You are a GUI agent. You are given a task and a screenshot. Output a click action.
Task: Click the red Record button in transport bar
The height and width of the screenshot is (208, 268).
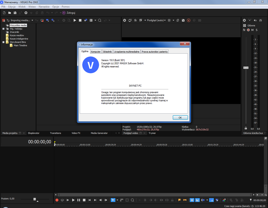57,200
